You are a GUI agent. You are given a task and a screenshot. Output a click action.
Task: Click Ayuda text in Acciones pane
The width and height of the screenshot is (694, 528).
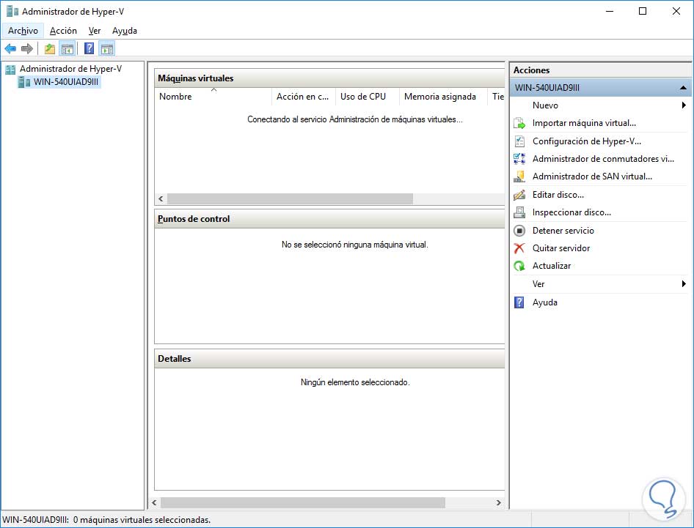click(545, 302)
